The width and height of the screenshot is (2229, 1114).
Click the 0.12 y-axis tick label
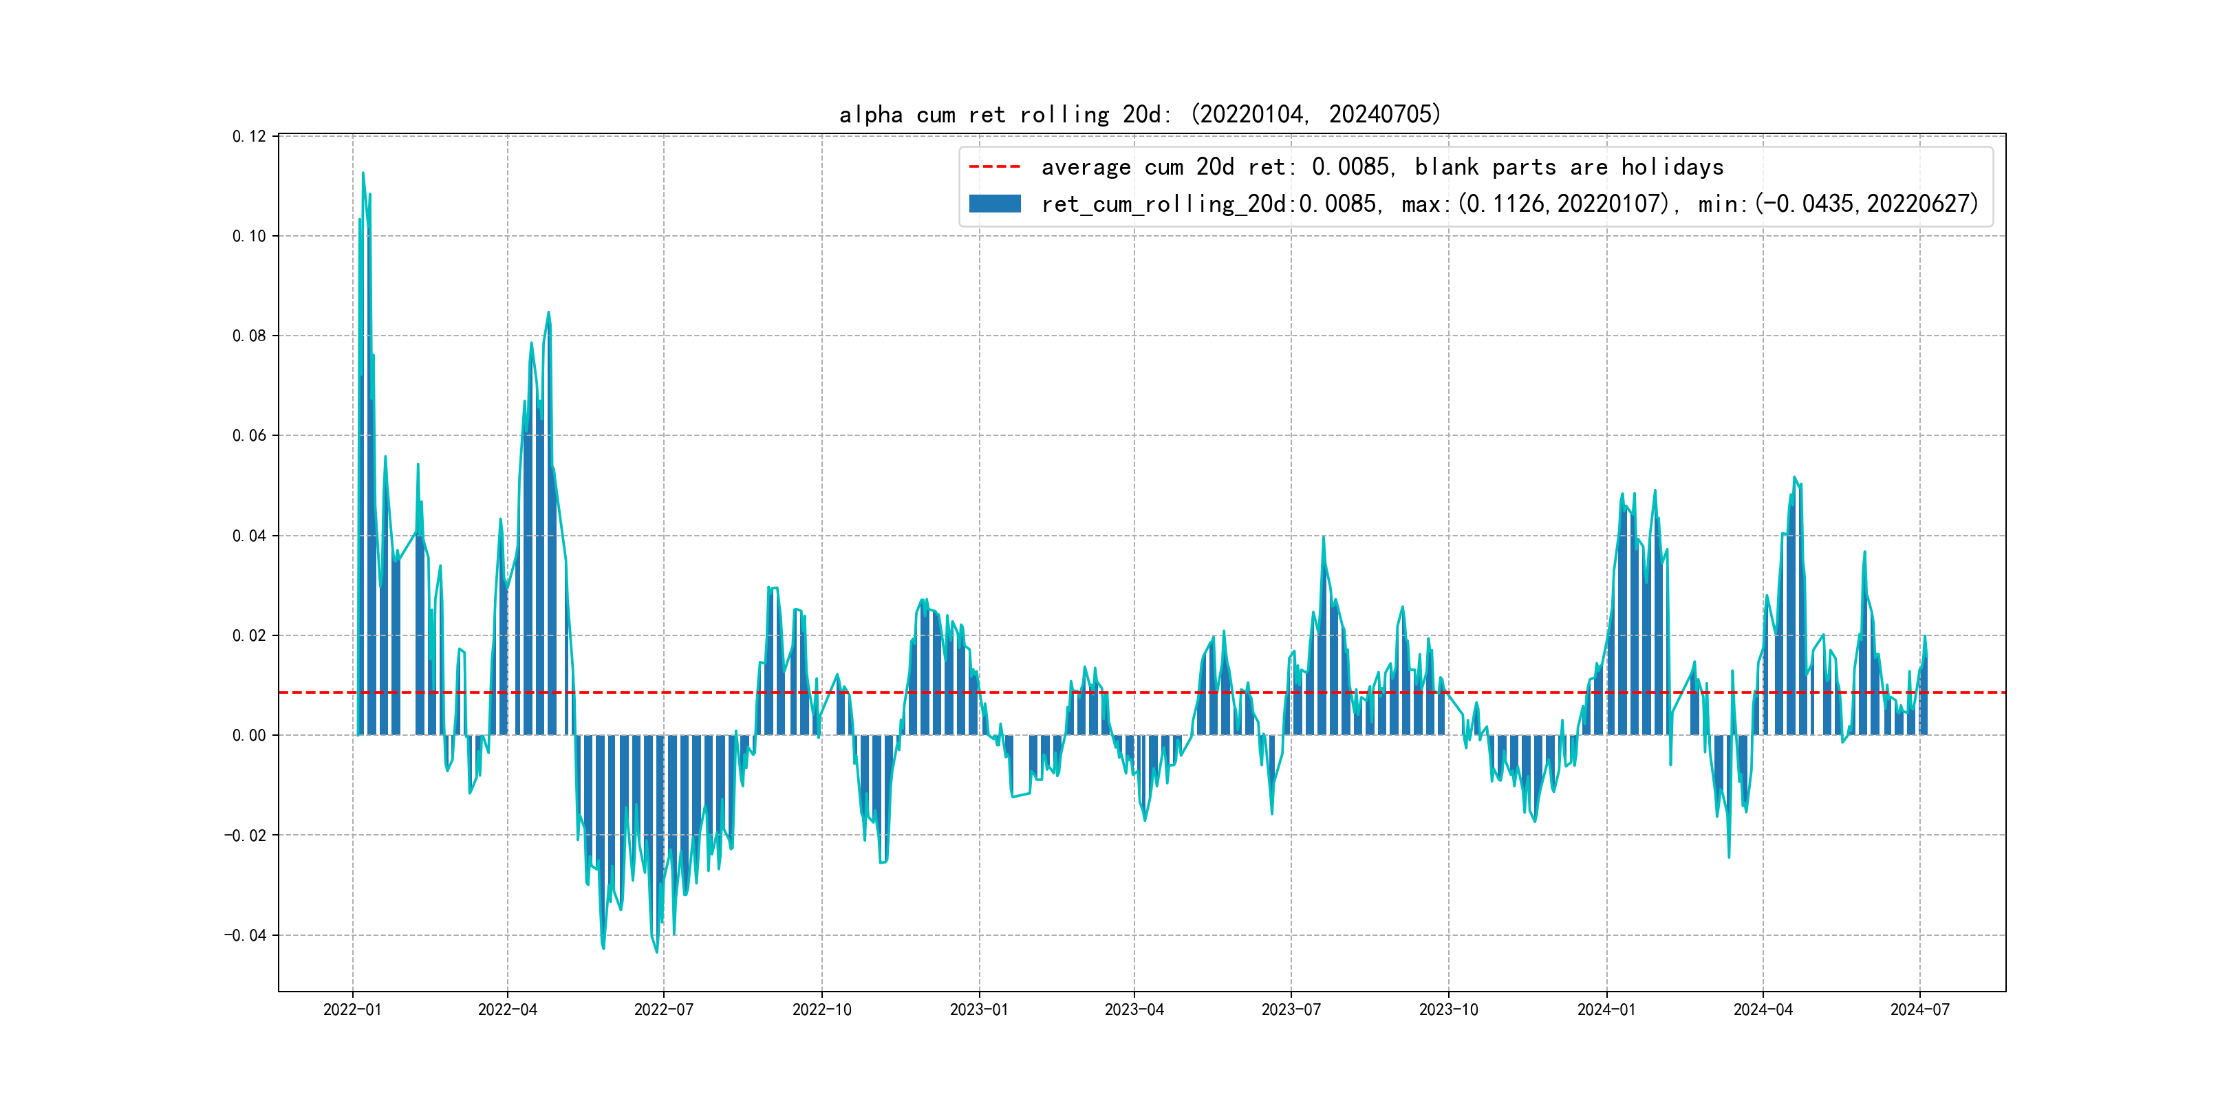coord(249,137)
